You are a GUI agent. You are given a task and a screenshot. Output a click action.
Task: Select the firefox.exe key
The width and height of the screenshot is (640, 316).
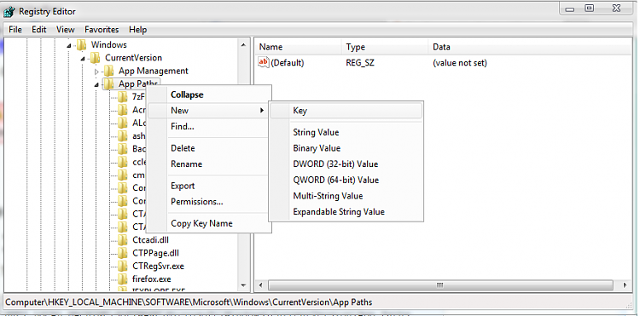[152, 279]
